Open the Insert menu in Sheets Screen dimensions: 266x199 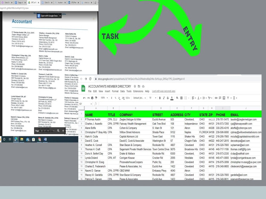coord(107,91)
